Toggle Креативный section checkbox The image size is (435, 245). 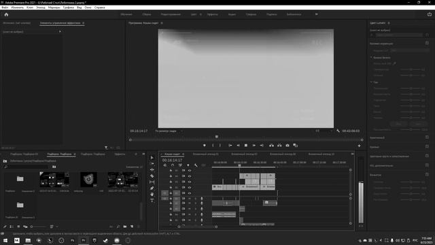[427, 137]
